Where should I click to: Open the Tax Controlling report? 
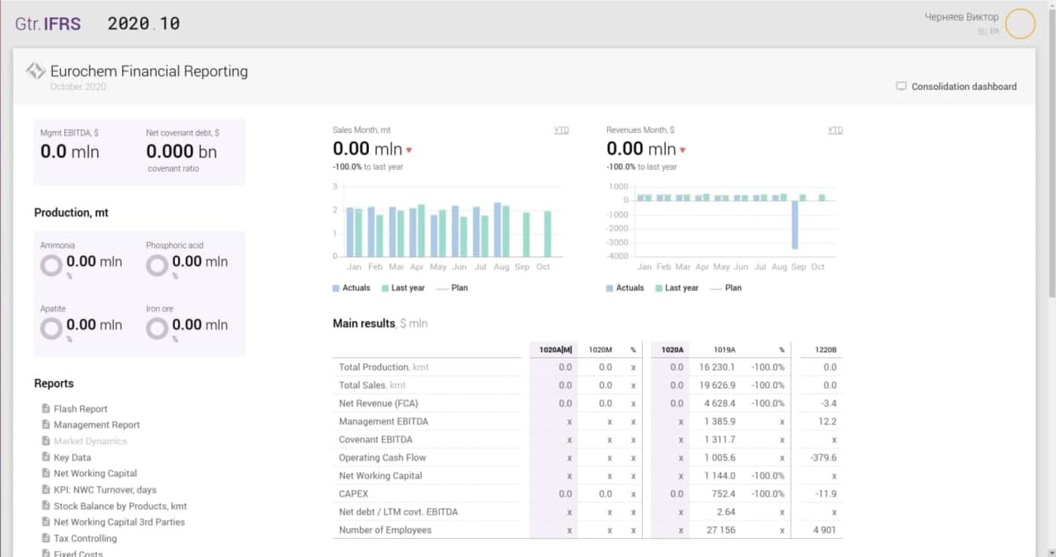pos(85,538)
